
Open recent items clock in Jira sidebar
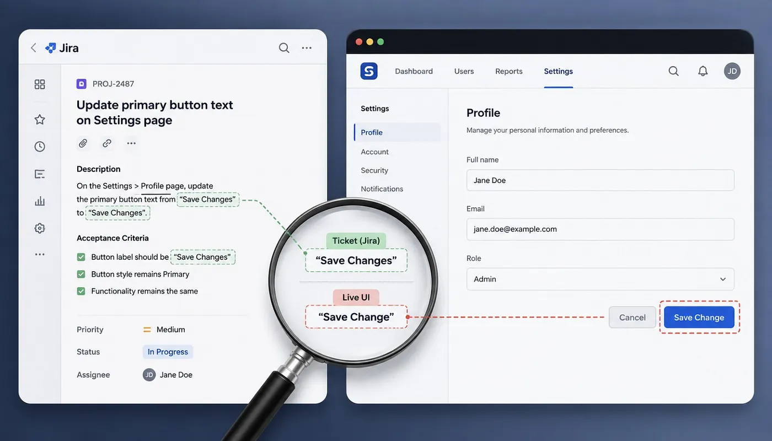click(x=40, y=147)
